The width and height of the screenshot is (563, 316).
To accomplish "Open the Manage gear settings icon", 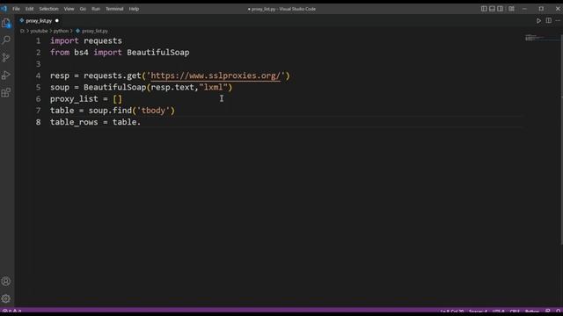I will tap(6, 298).
